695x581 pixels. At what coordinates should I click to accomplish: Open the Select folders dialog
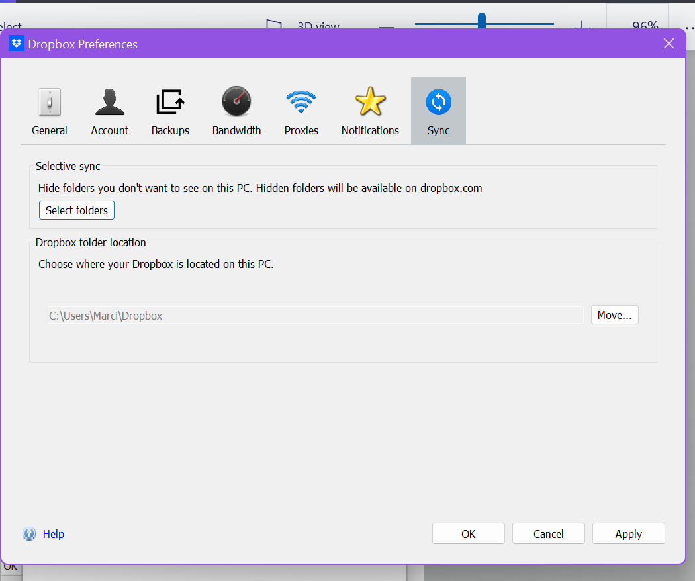[76, 210]
